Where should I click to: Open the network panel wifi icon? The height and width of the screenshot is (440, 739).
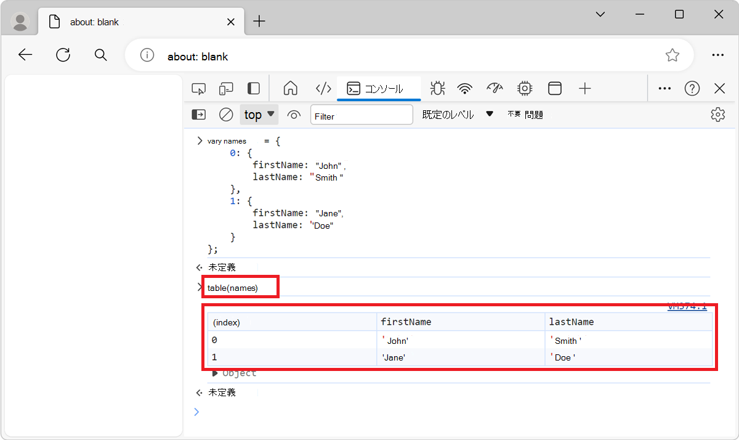464,88
